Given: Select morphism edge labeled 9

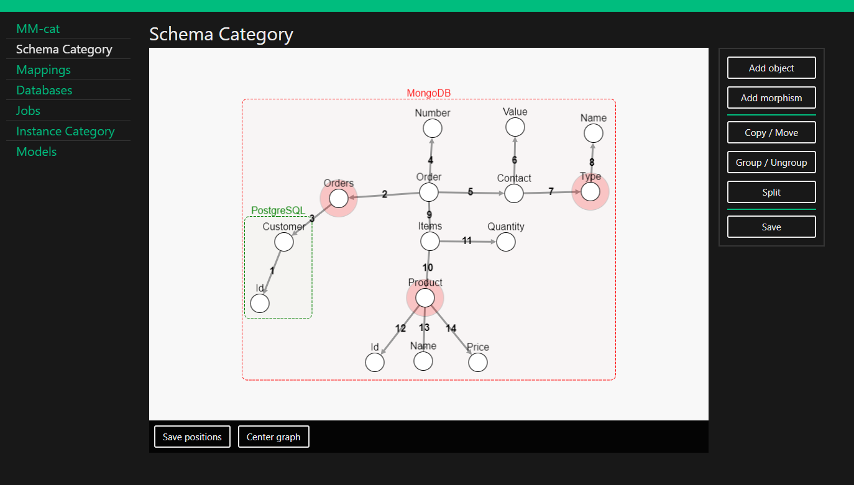Looking at the screenshot, I should click(429, 215).
